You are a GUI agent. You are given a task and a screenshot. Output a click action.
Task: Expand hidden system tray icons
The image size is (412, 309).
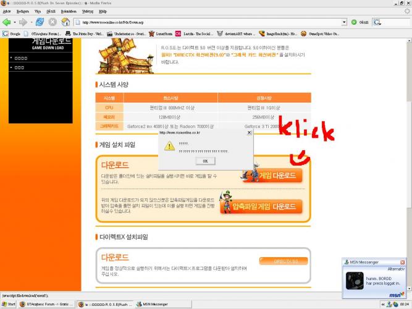383,305
